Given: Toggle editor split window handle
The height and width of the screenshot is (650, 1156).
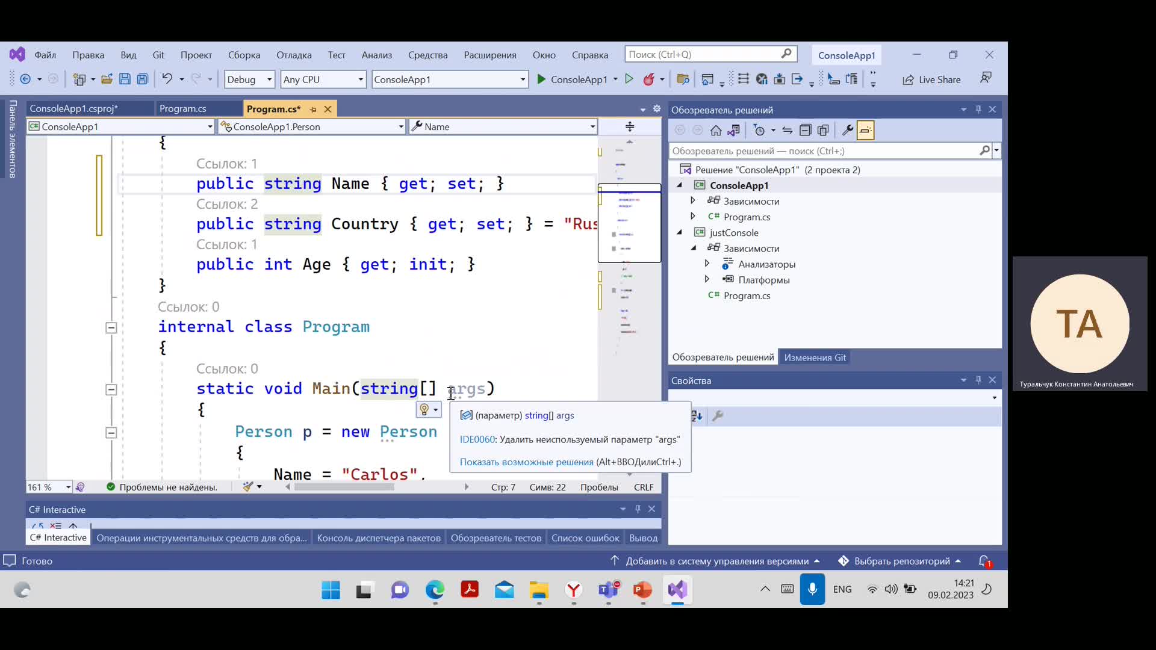Looking at the screenshot, I should coord(630,126).
